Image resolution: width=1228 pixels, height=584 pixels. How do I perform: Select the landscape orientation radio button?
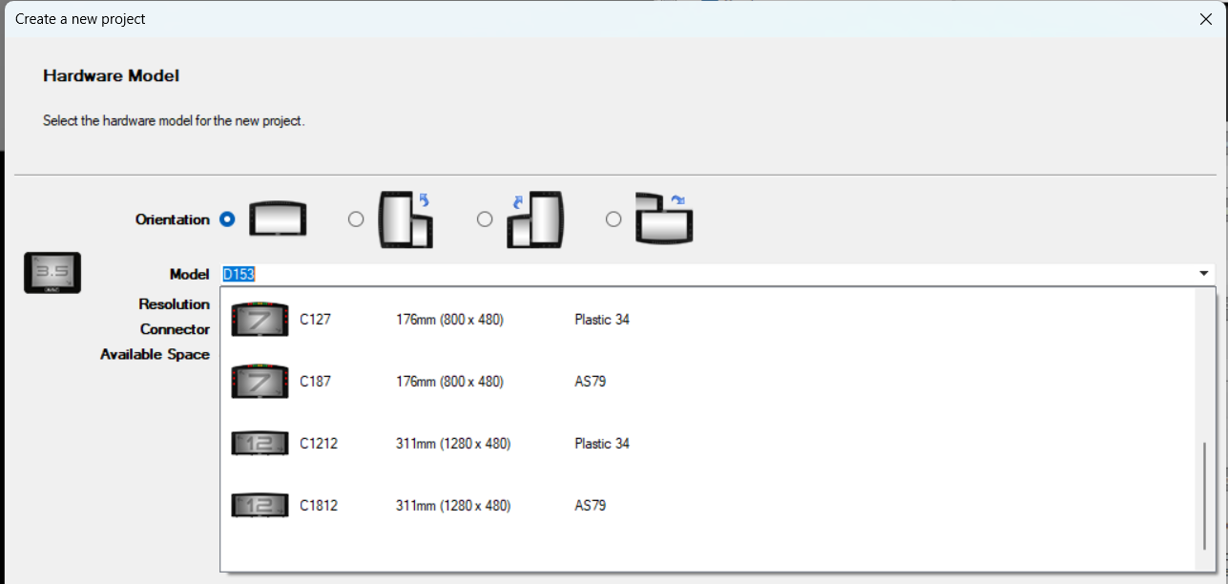point(227,219)
